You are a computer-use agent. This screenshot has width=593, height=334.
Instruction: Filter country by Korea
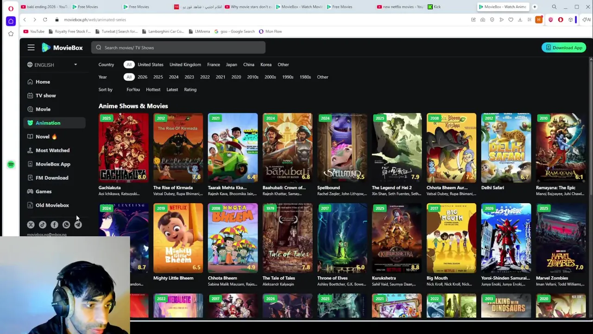(266, 64)
